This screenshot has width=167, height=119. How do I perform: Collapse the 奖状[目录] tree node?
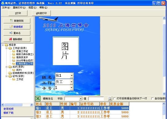(x=7, y=67)
